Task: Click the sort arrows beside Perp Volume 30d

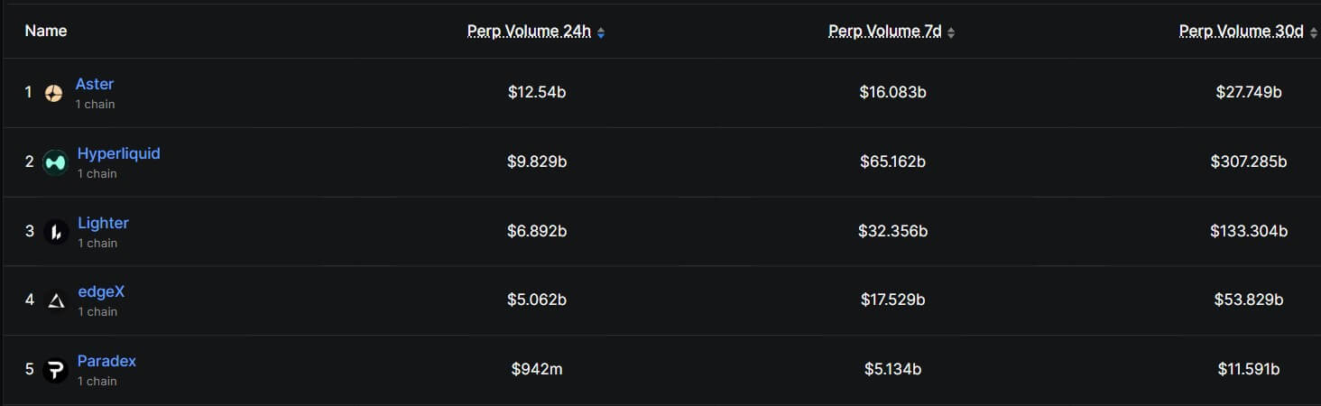Action: pos(1314,32)
